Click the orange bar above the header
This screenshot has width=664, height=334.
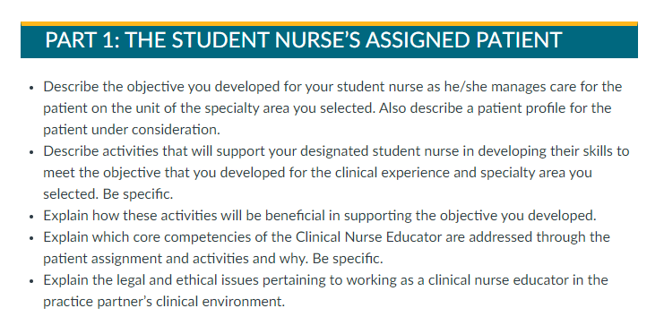point(329,23)
